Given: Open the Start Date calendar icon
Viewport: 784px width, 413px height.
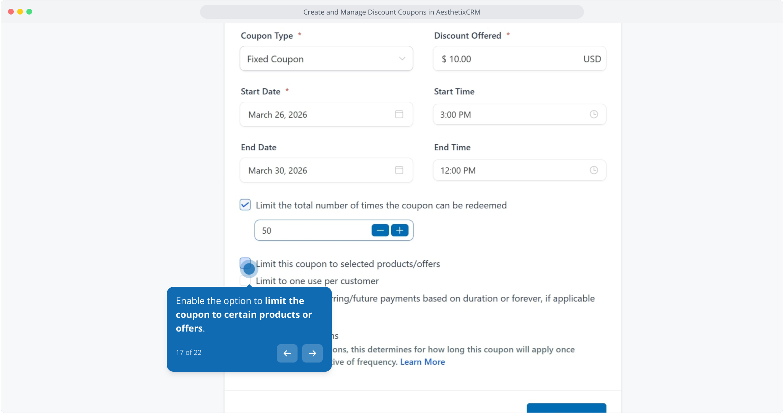Looking at the screenshot, I should (x=399, y=114).
